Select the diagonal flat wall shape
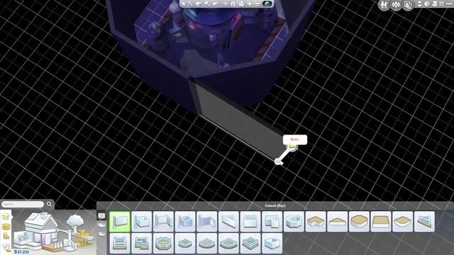 click(228, 222)
